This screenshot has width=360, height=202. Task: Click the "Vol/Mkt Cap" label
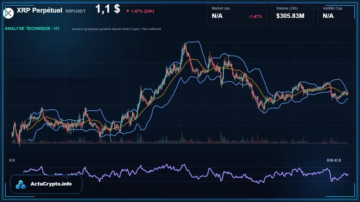tap(332, 8)
